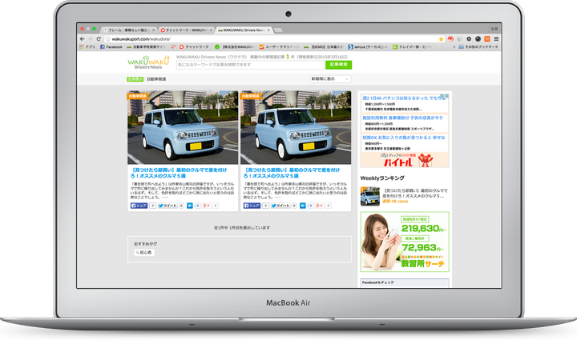Open the 短期OK job ad link
The width and height of the screenshot is (577, 340).
click(x=404, y=138)
